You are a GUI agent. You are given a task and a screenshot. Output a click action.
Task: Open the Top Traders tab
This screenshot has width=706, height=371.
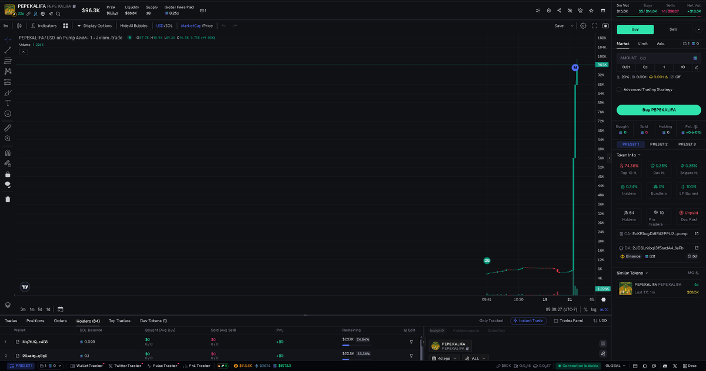coord(119,320)
